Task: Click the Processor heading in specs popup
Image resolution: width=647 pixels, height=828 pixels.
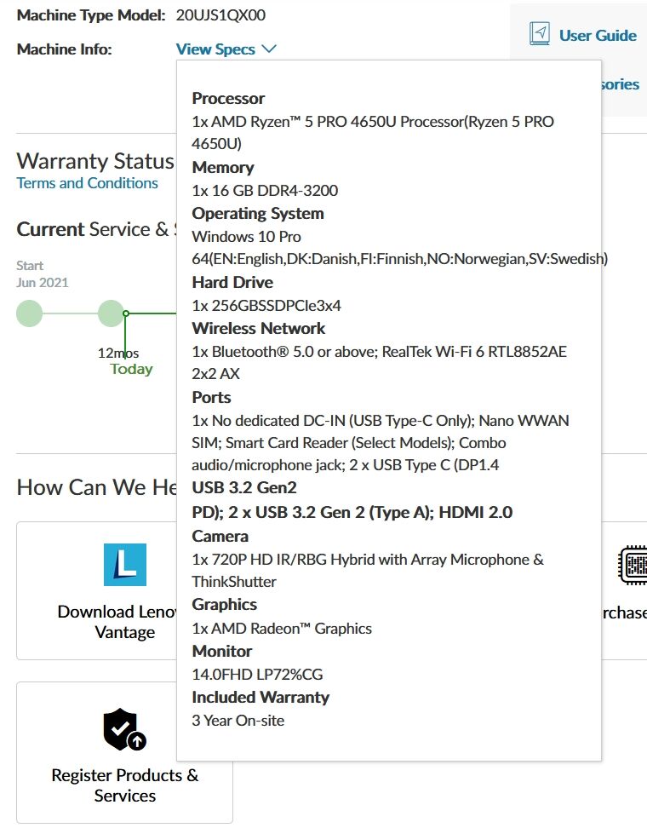Action: pos(228,98)
